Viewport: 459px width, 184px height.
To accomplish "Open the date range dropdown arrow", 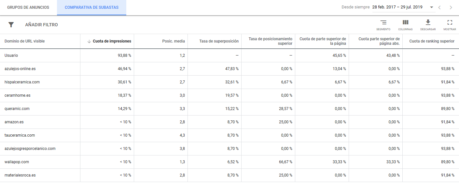I will click(x=432, y=7).
